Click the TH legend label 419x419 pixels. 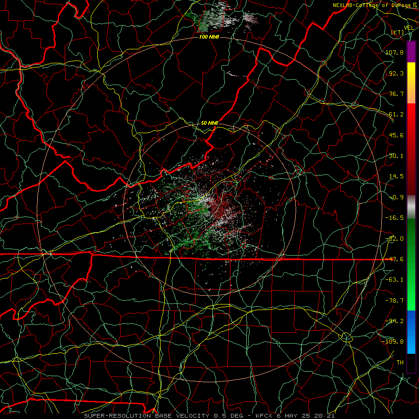point(400,363)
